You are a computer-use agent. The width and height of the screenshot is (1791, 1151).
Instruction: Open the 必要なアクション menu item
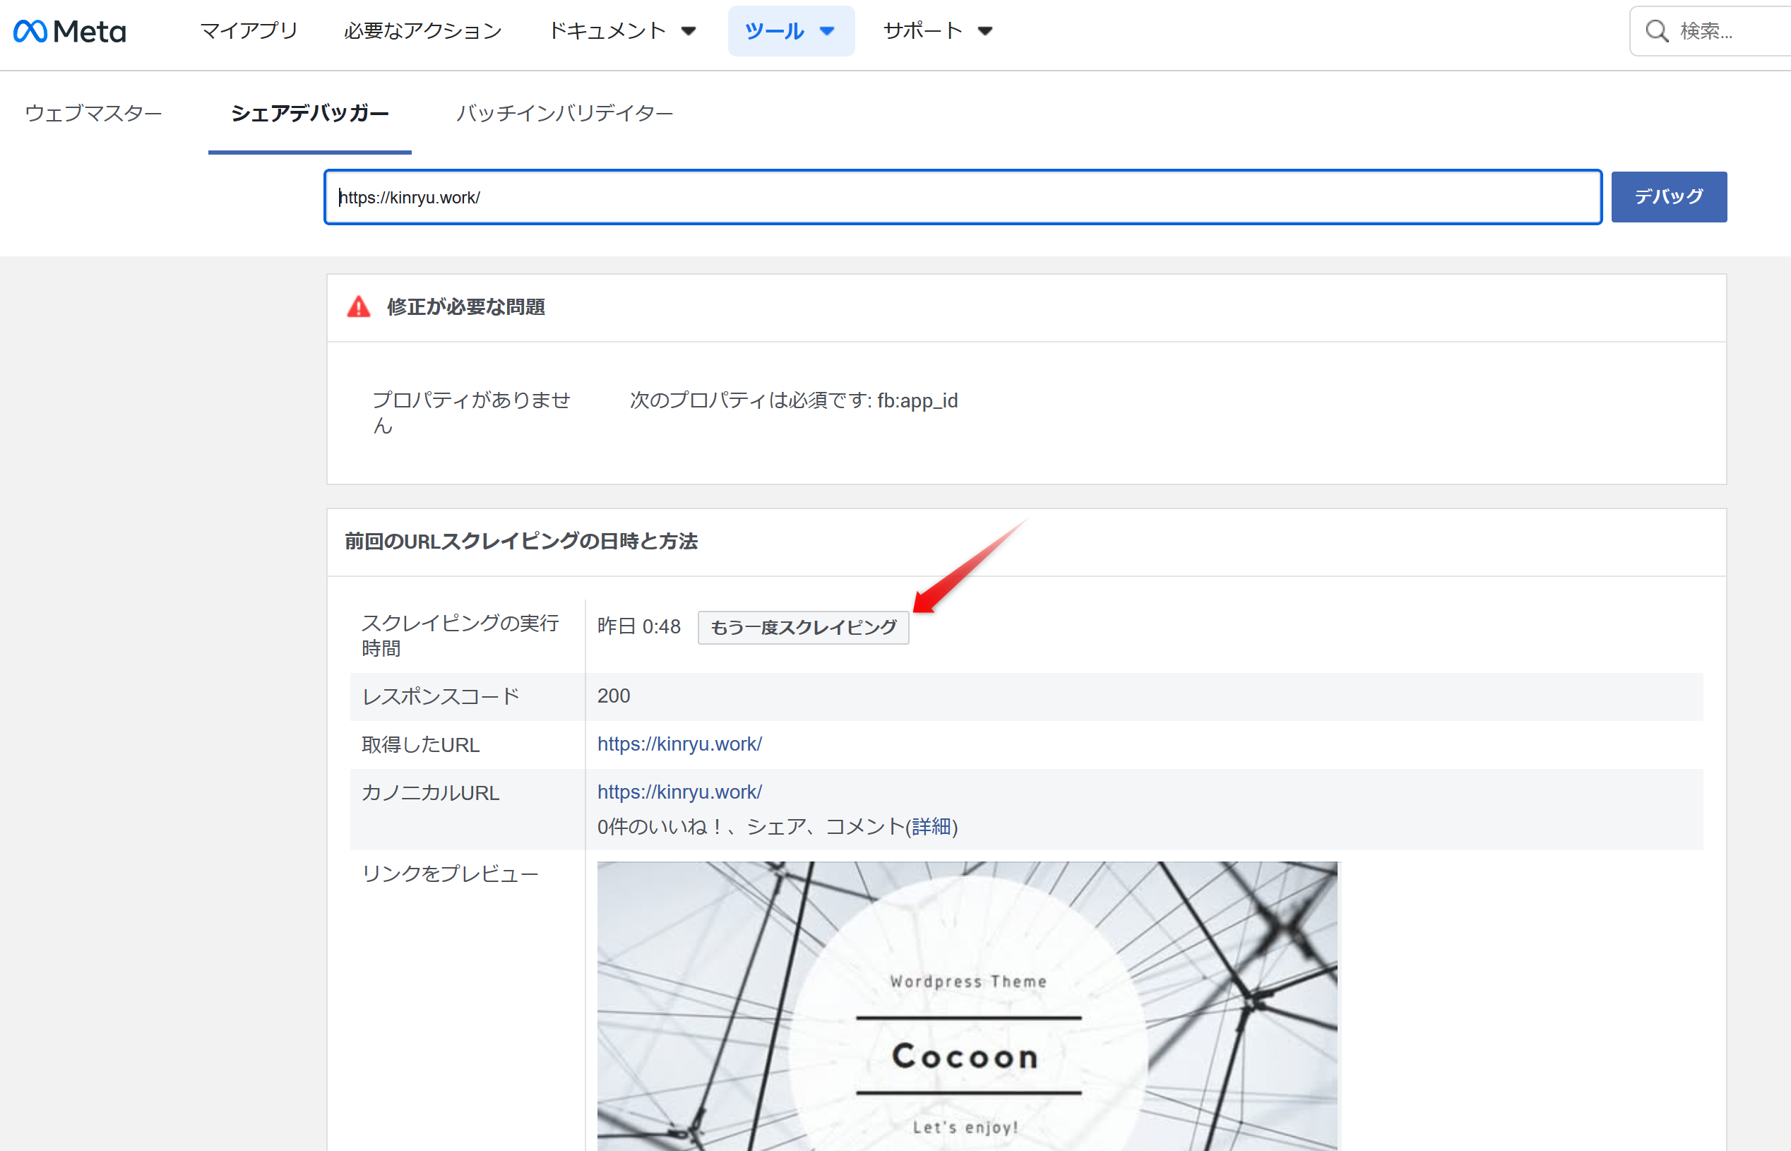tap(423, 30)
